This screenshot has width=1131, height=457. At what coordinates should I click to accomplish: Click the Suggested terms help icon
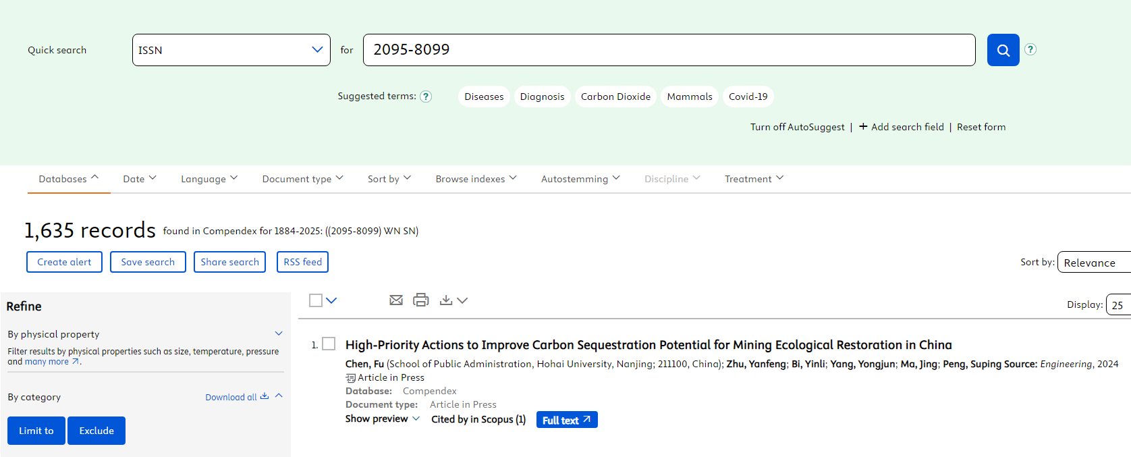[x=426, y=97]
